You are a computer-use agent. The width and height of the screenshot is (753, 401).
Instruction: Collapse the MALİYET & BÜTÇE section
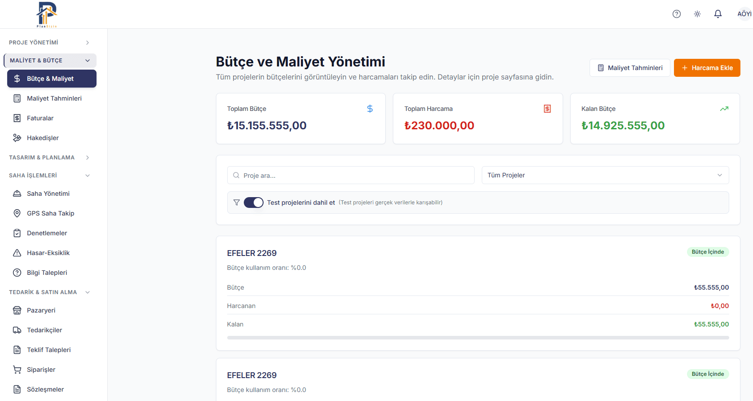pos(50,61)
